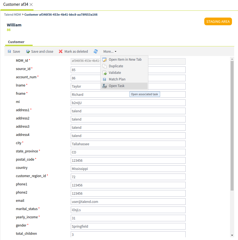The height and width of the screenshot is (240, 238).
Task: Close the Customer af34 tab
Action: [x=31, y=5]
